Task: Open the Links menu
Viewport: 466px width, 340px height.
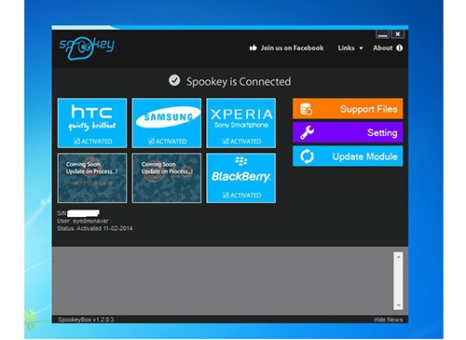Action: tap(346, 48)
